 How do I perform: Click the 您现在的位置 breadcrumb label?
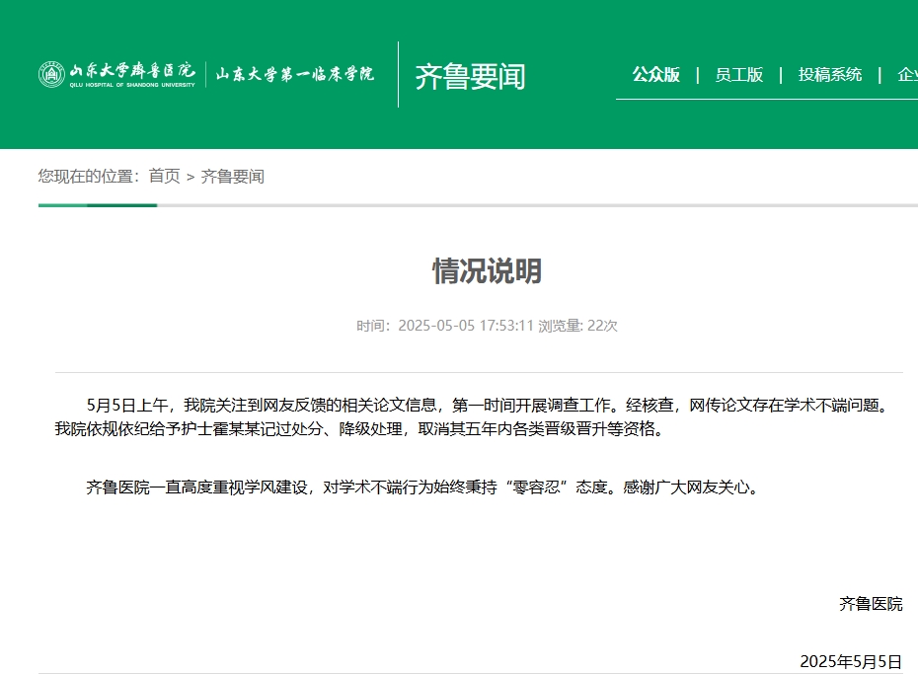click(89, 176)
